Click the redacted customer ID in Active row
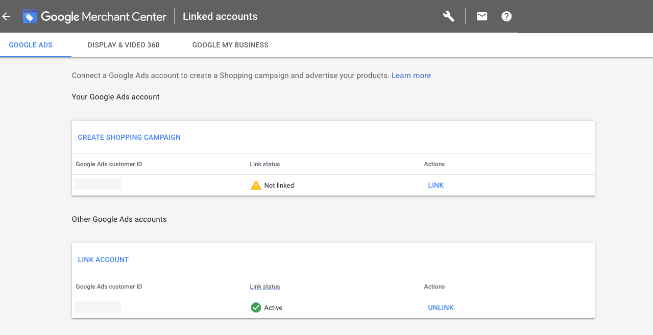Viewport: 653px width, 335px height. (x=98, y=307)
